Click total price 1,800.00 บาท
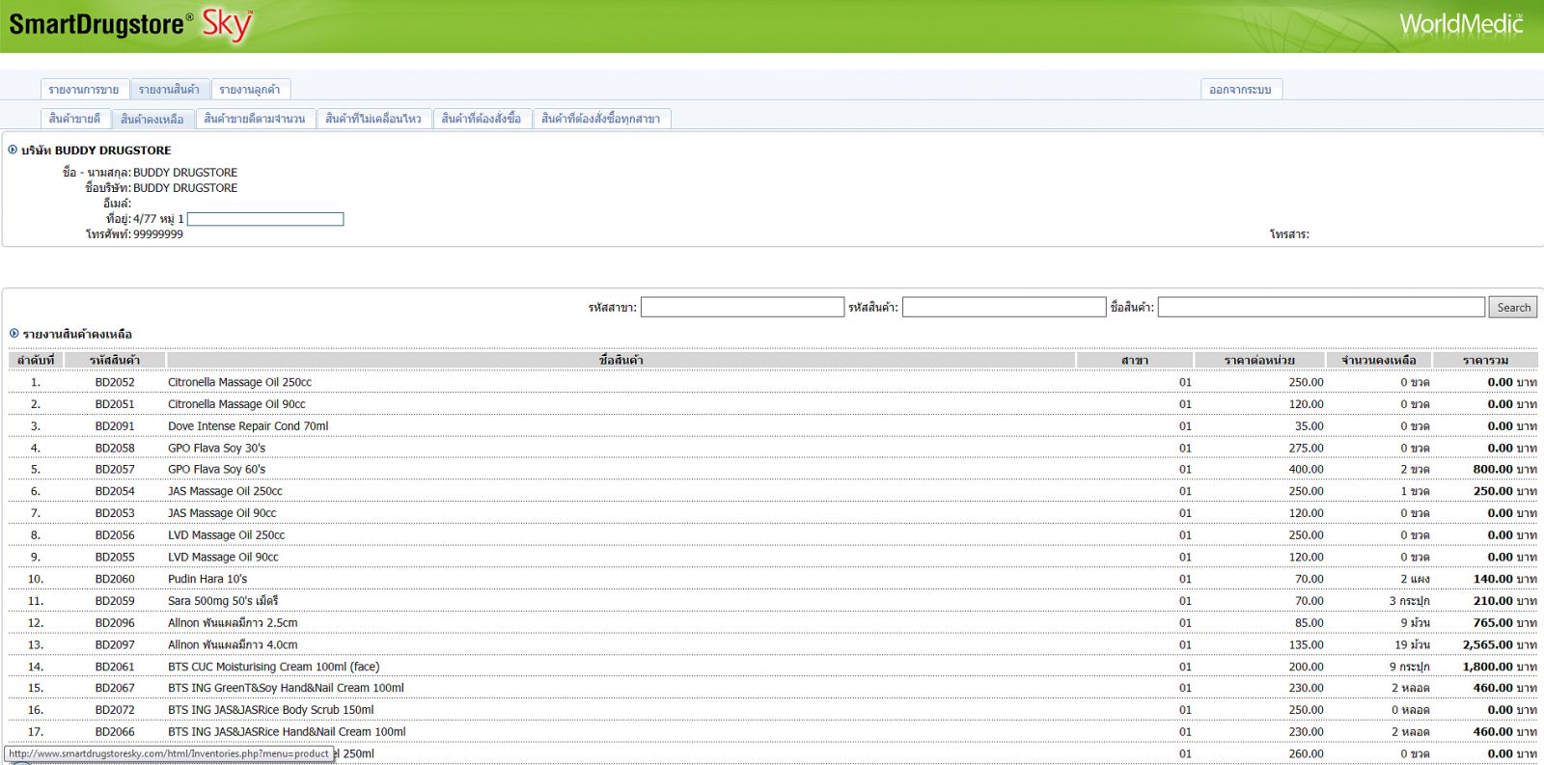Image resolution: width=1544 pixels, height=765 pixels. pyautogui.click(x=1500, y=666)
